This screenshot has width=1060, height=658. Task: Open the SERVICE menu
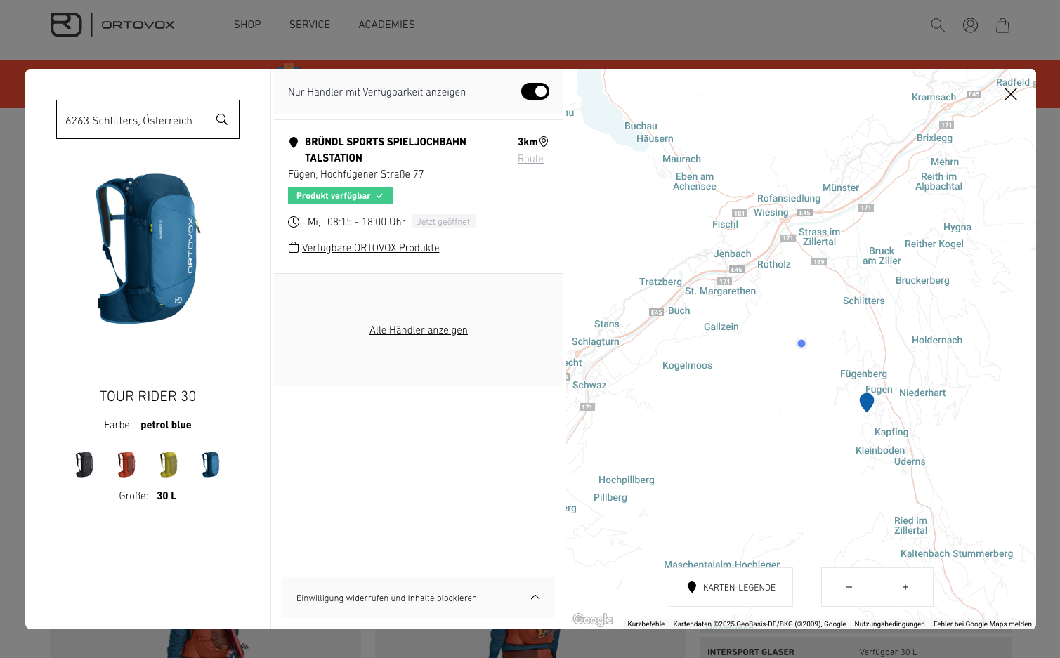[310, 25]
